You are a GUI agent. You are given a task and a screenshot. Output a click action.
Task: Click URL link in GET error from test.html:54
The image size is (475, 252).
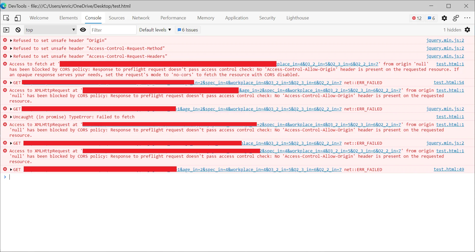(x=267, y=83)
